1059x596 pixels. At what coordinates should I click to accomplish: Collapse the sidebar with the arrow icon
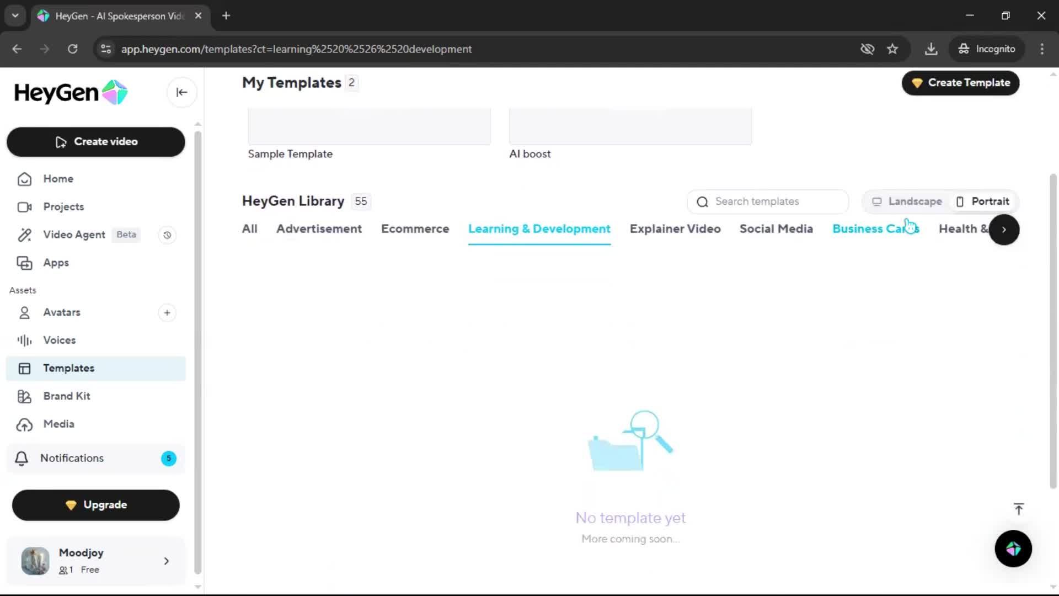[x=181, y=93]
